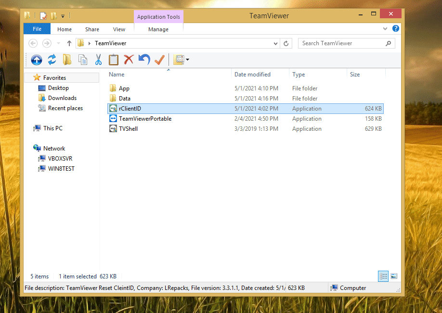Image resolution: width=442 pixels, height=313 pixels.
Task: Expand the address bar breadcrumb chevron before TeamViewer
Action: 90,43
